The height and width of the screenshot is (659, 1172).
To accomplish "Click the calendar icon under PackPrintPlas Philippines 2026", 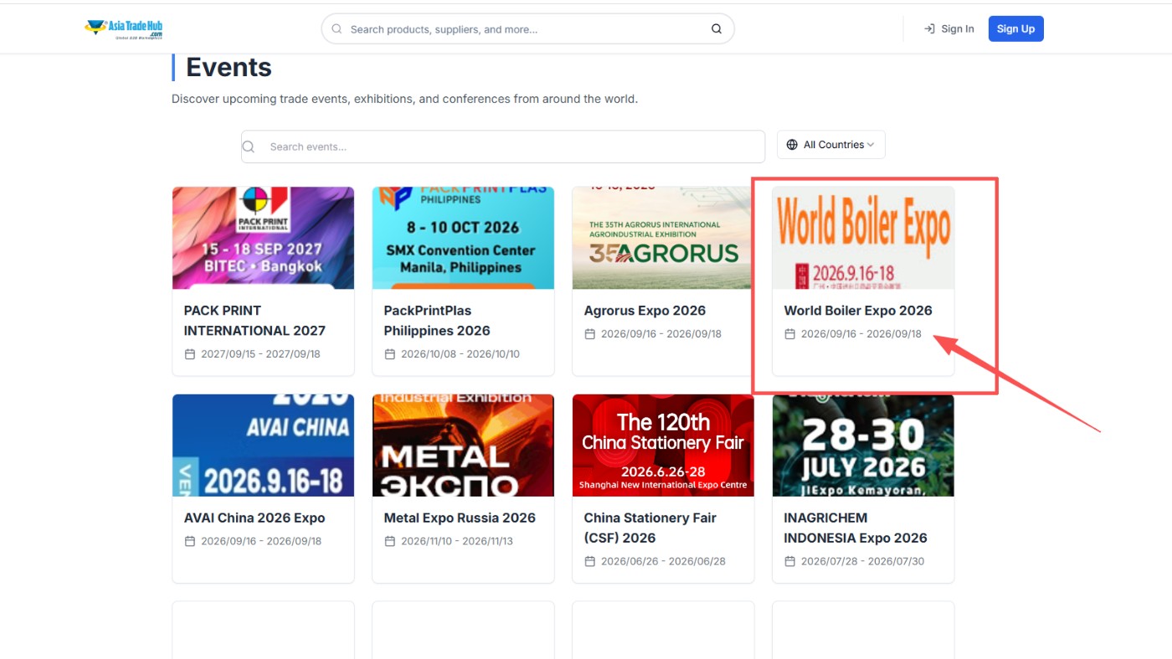I will [390, 354].
